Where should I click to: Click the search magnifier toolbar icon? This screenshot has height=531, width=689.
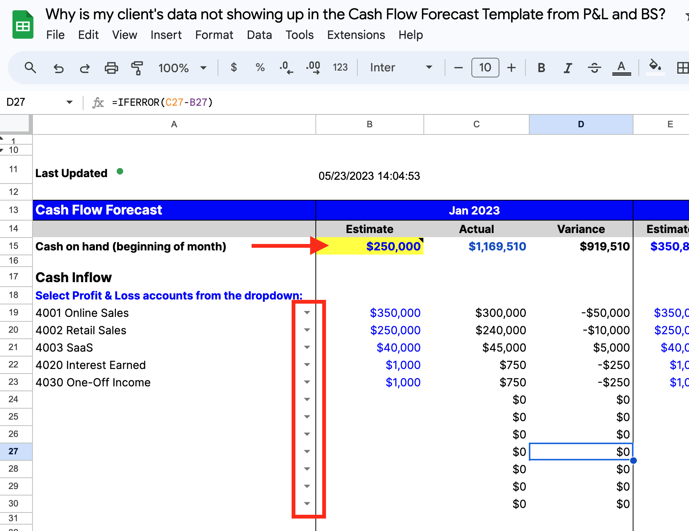pyautogui.click(x=30, y=68)
